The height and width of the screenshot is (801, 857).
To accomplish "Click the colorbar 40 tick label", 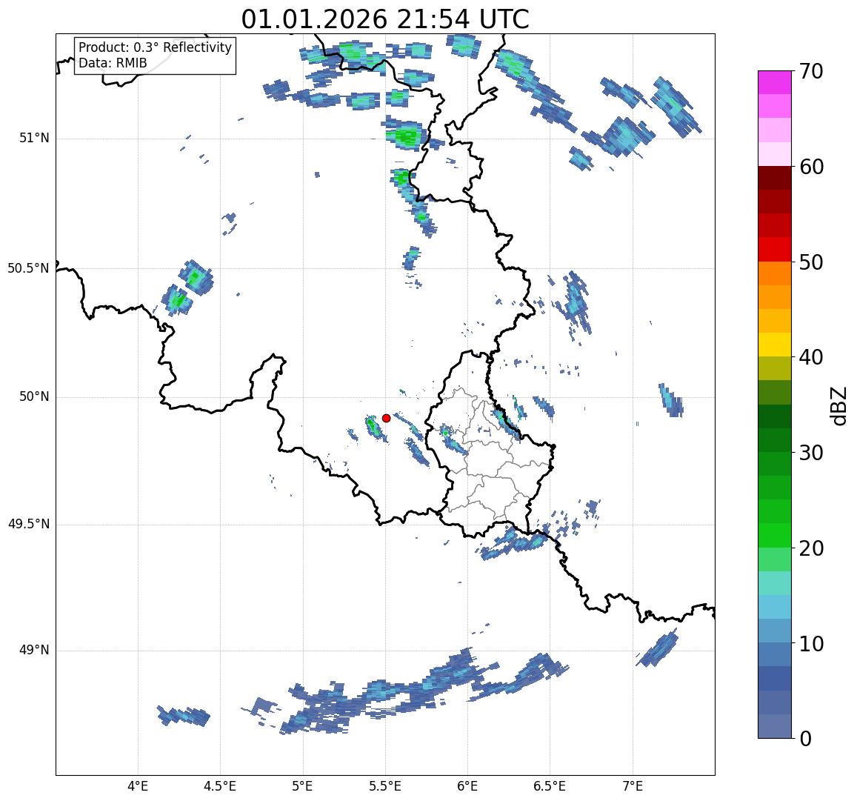I will [811, 358].
